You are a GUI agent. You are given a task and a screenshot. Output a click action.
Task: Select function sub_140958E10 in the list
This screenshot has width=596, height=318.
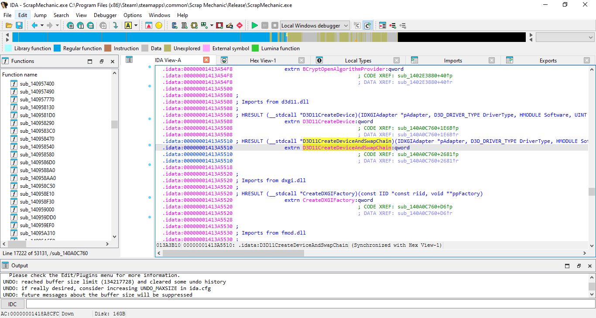[x=37, y=194]
